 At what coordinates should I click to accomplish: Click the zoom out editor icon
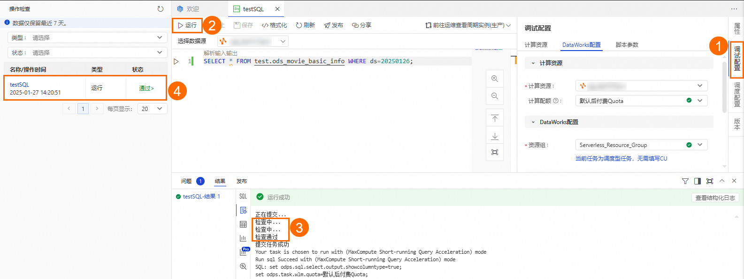(495, 96)
